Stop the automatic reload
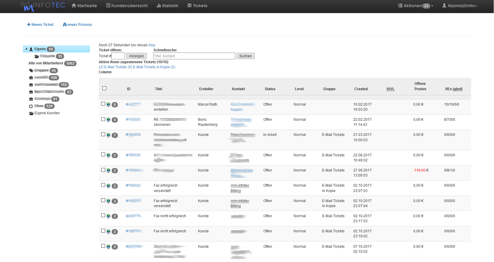494x262 pixels. coord(152,45)
